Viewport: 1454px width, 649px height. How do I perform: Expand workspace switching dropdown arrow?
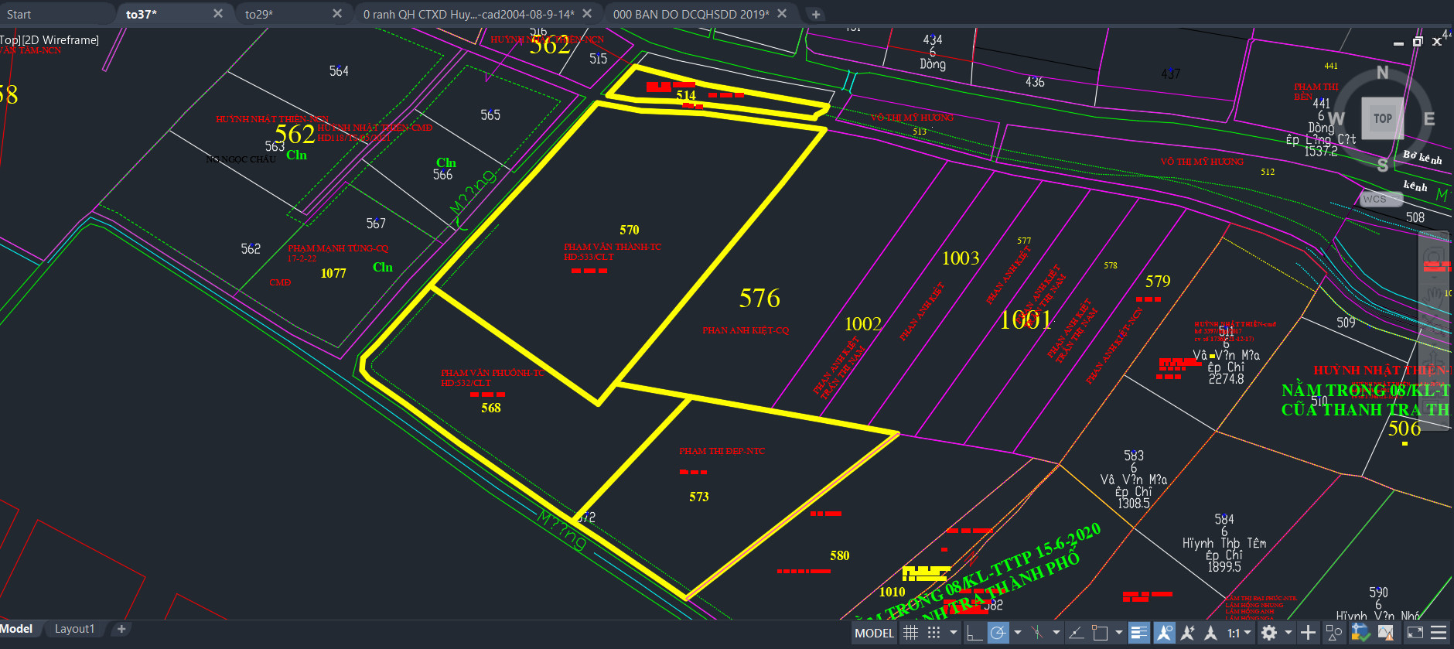(1288, 633)
